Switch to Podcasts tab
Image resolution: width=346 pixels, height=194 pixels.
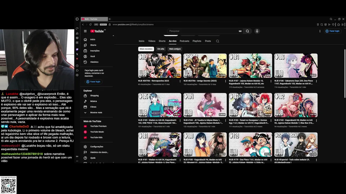coord(184,41)
